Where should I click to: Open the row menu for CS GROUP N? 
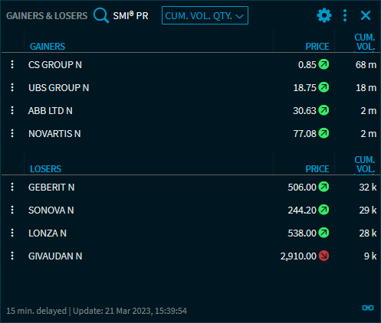pyautogui.click(x=12, y=64)
